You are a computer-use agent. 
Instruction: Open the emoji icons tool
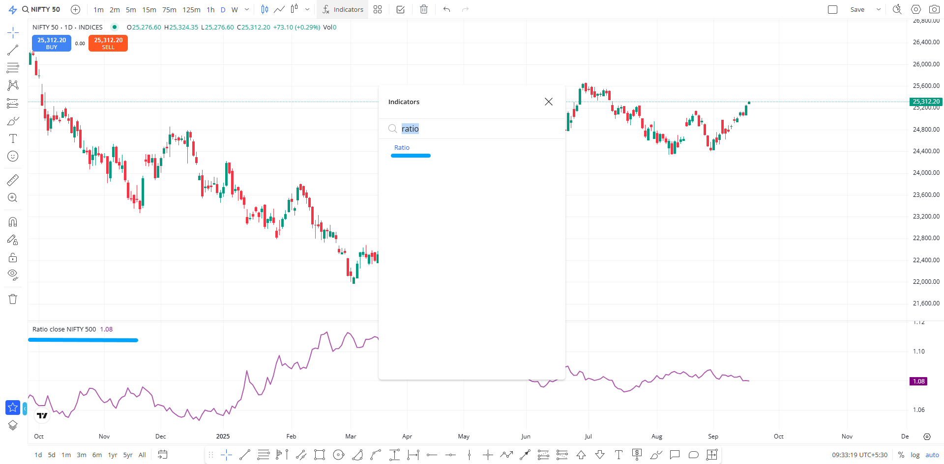[x=13, y=156]
